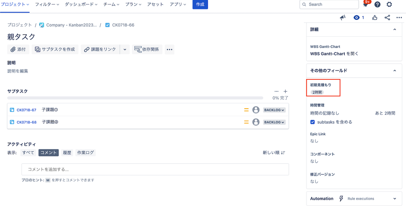The image size is (406, 207).
Task: Open the help question mark icon
Action: click(x=378, y=4)
